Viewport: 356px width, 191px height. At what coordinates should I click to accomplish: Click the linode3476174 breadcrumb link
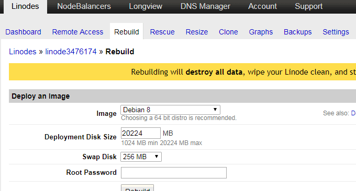71,52
